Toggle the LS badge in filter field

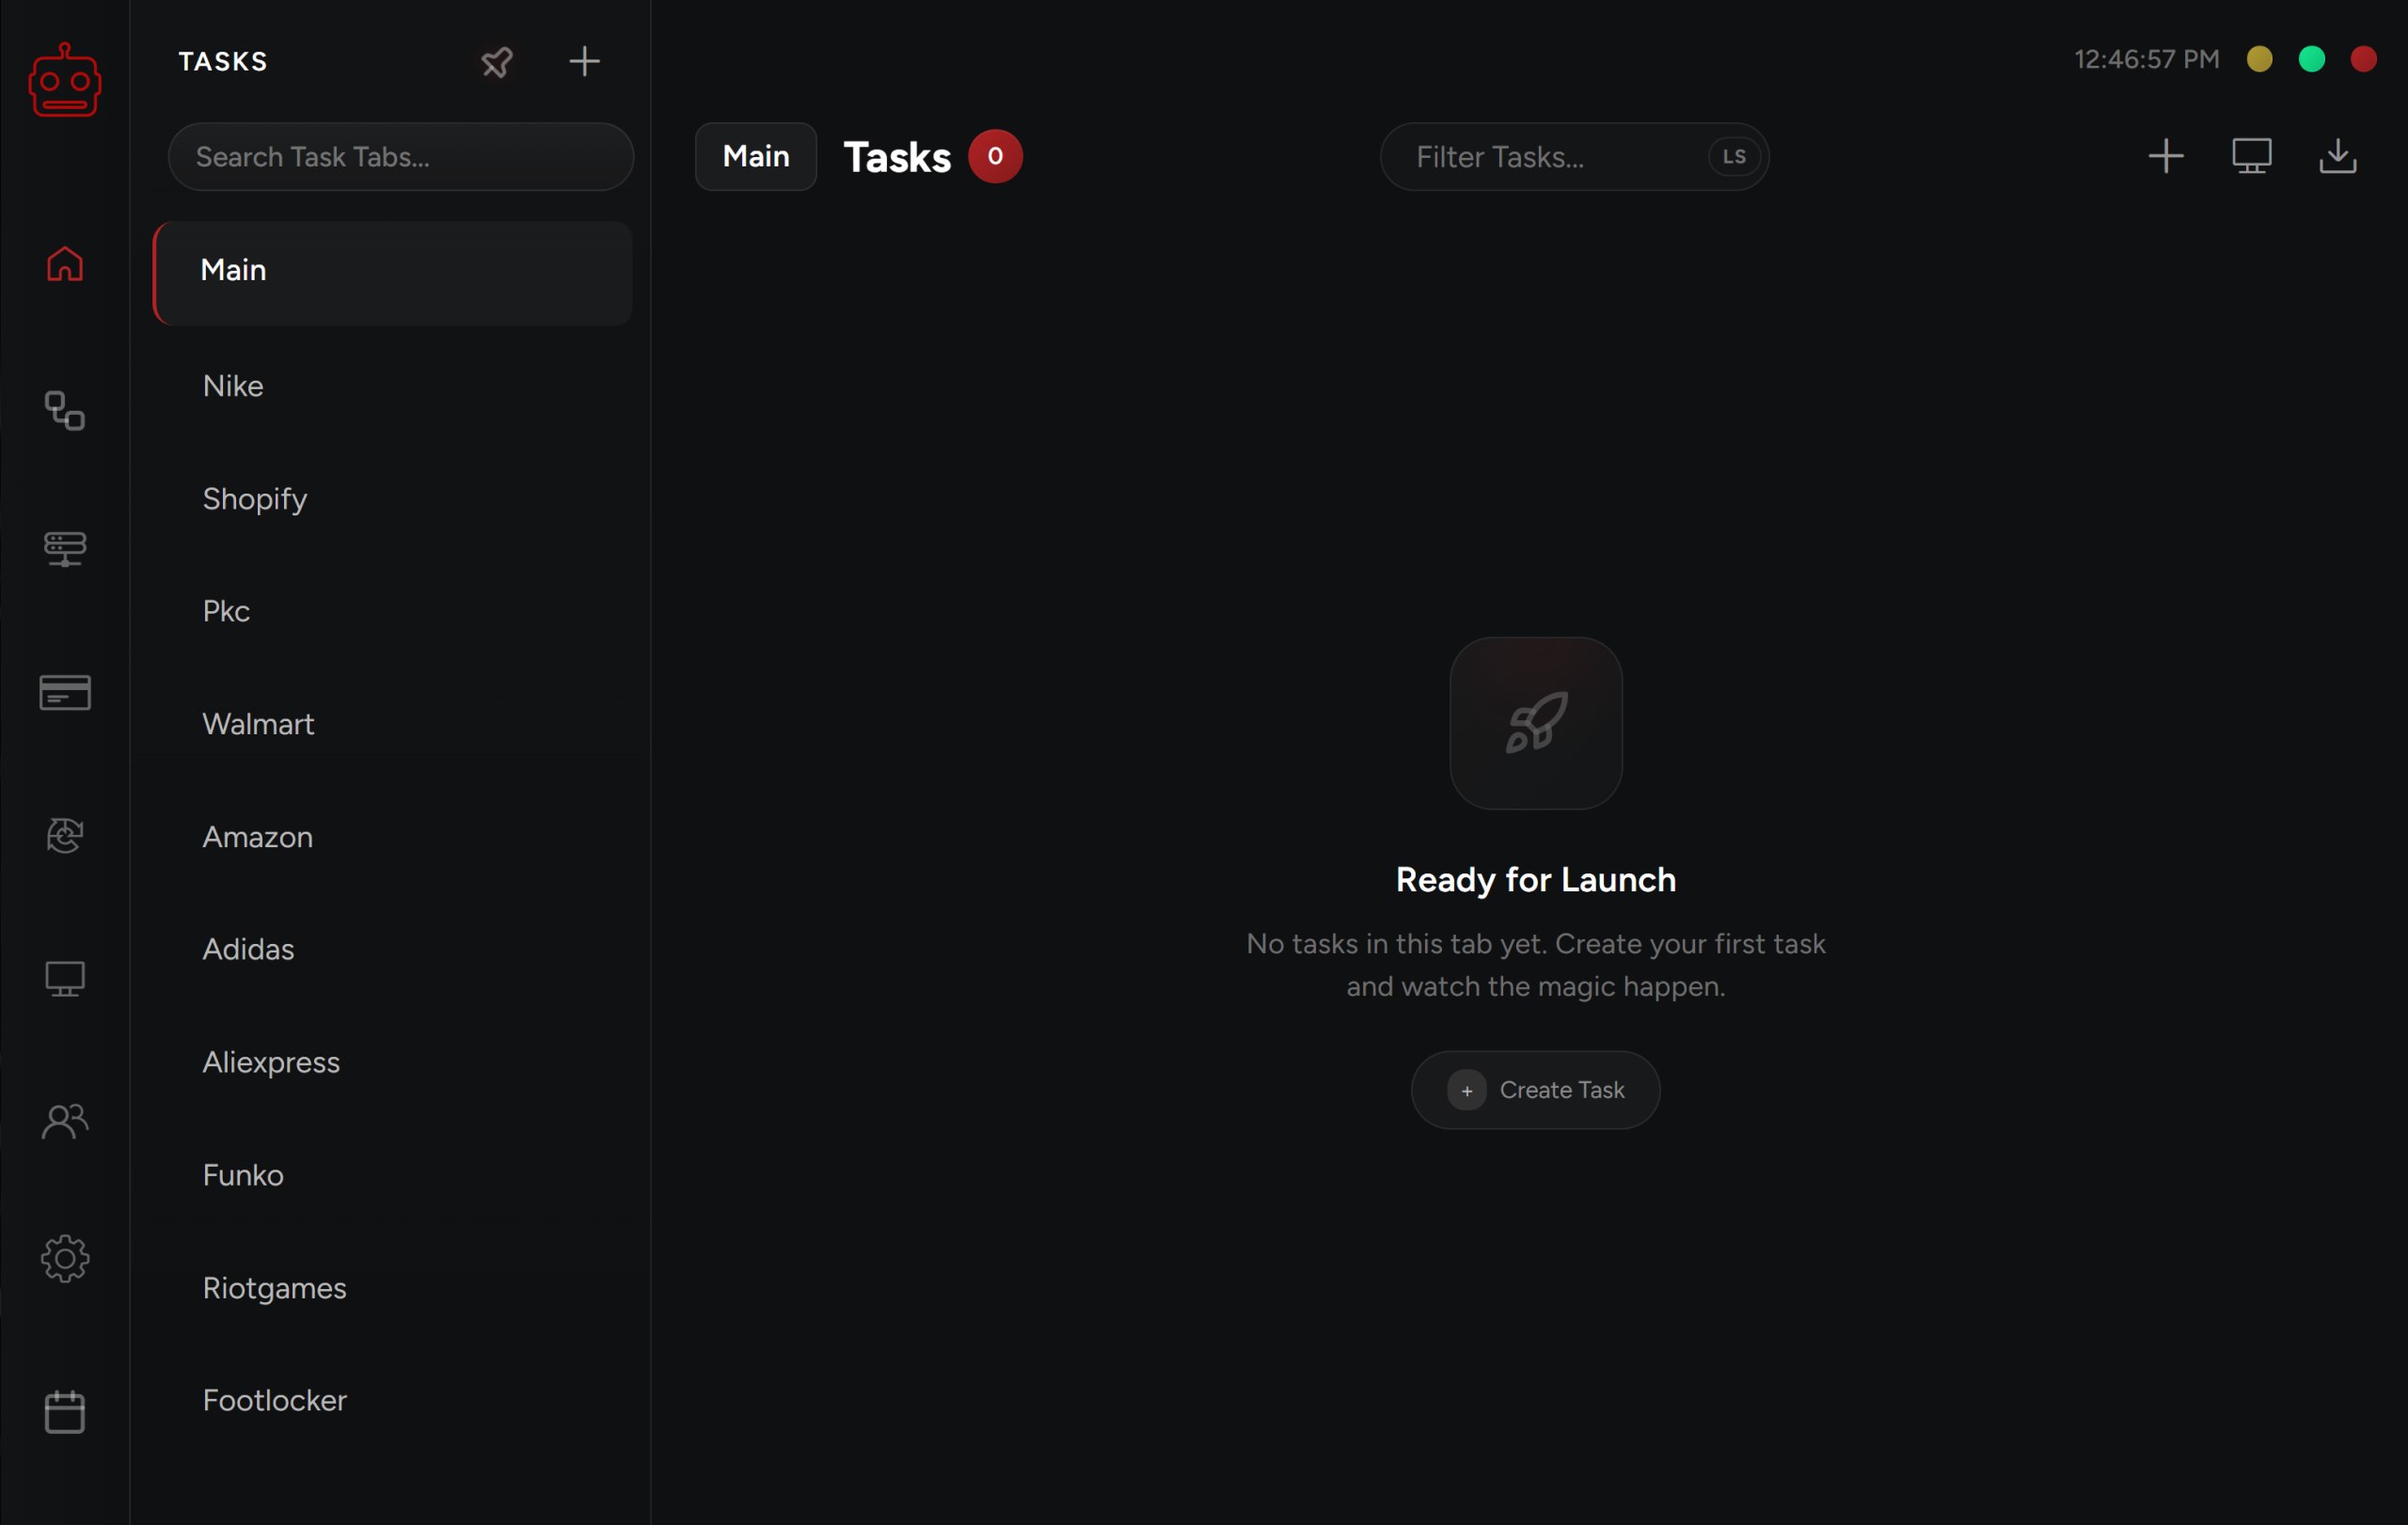pos(1733,157)
